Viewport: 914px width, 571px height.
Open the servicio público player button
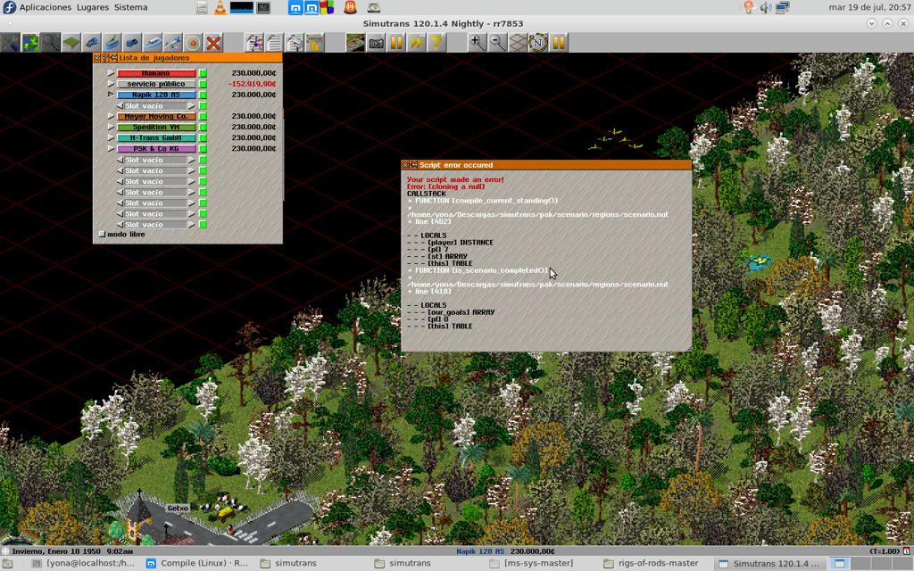point(156,85)
